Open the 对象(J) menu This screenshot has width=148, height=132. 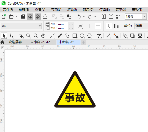[72, 10]
